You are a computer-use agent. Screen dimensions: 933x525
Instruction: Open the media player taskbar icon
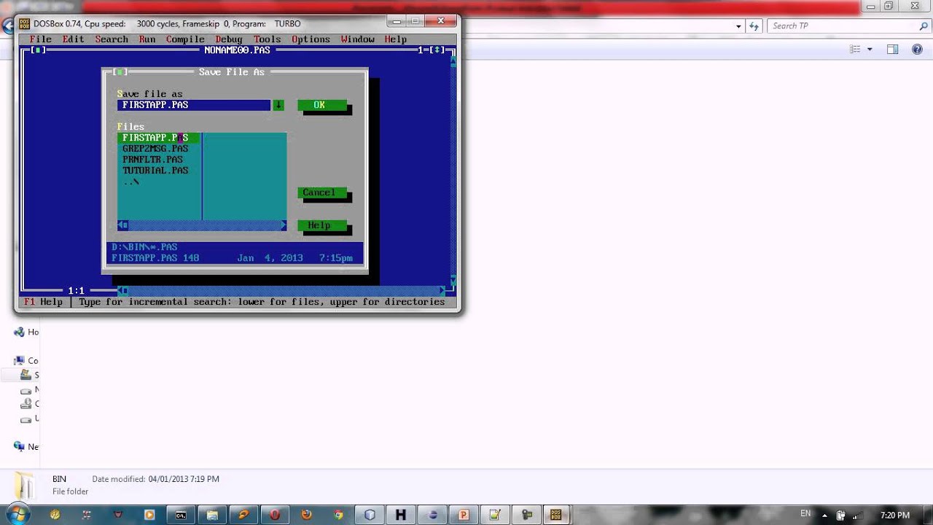coord(149,515)
